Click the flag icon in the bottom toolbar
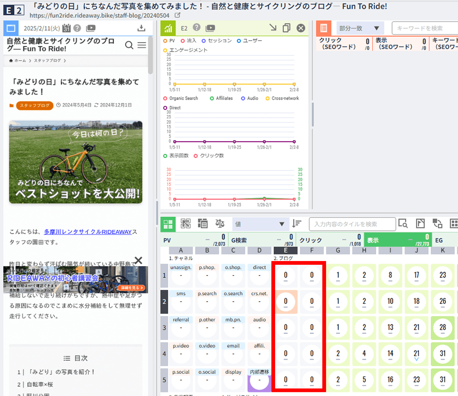This screenshot has width=458, height=396. click(421, 224)
